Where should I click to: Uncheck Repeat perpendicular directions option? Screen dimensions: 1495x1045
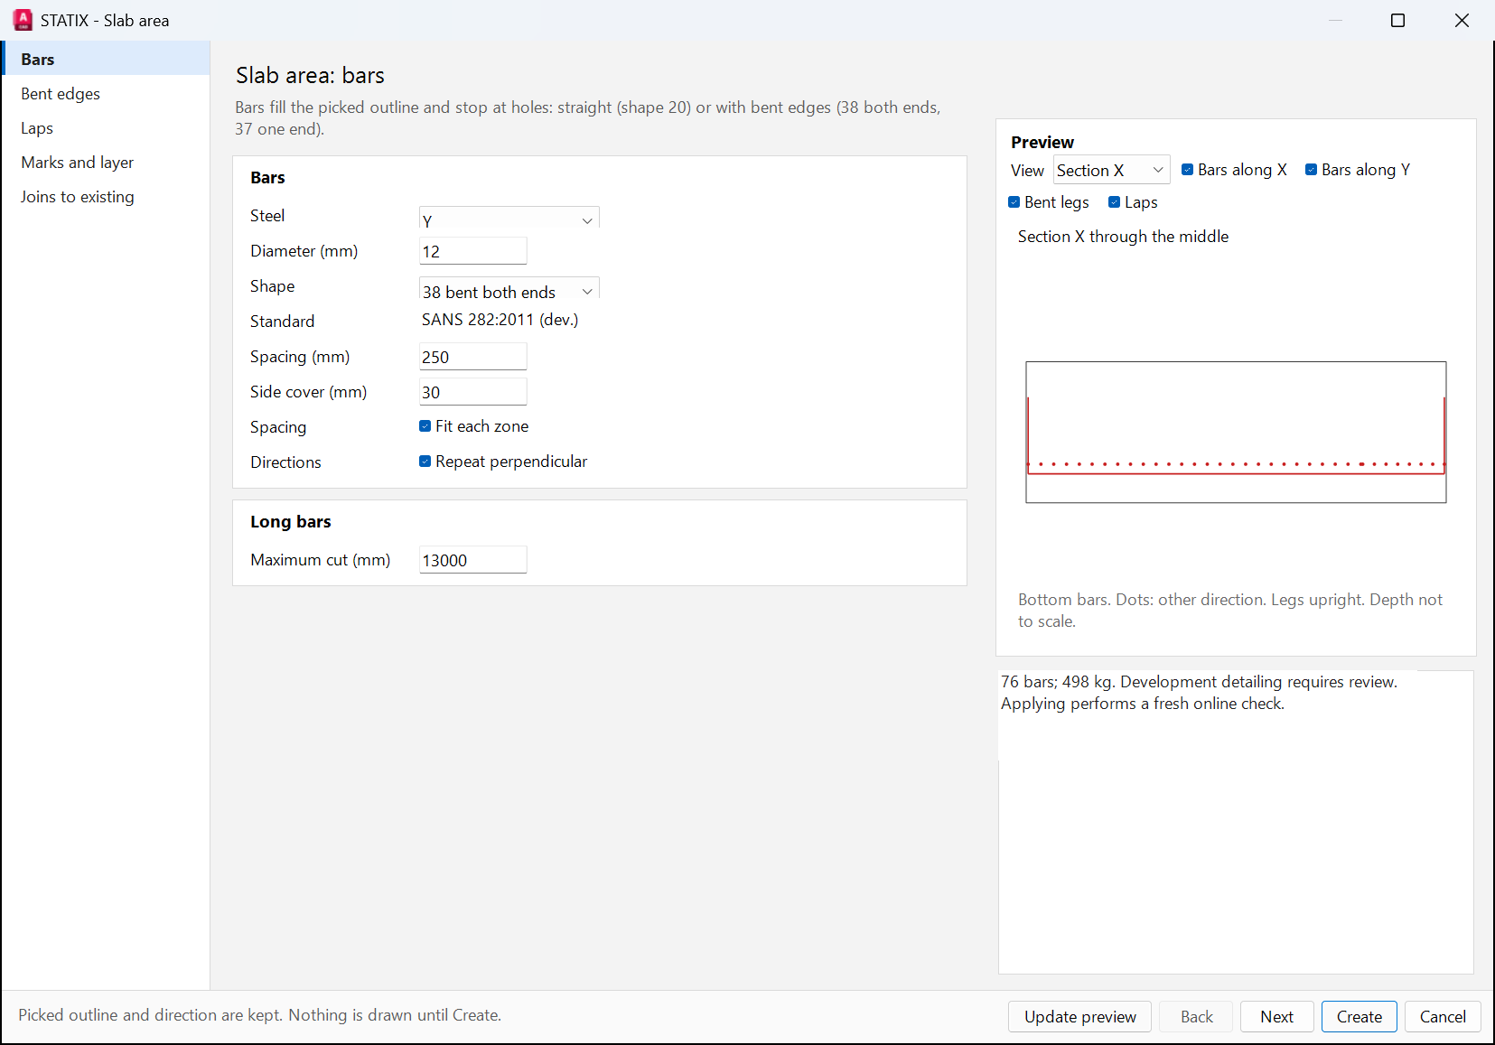point(425,462)
